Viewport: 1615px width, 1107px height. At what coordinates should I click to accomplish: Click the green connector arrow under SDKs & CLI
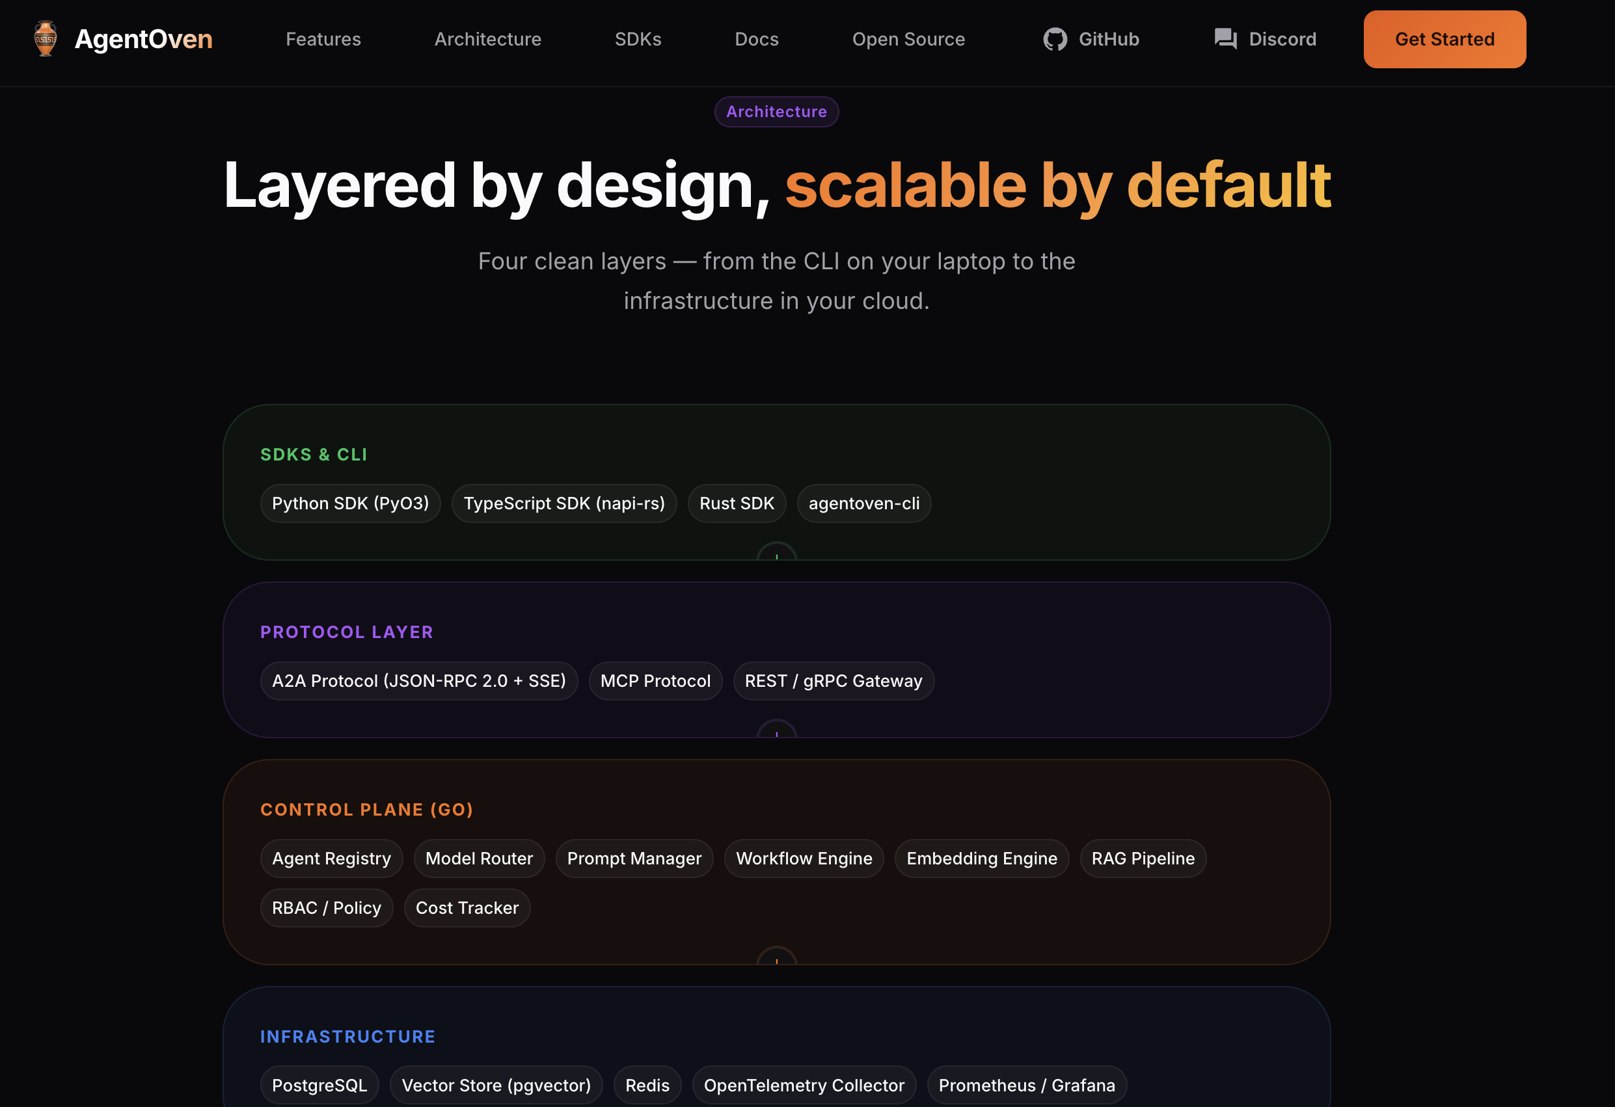[776, 553]
